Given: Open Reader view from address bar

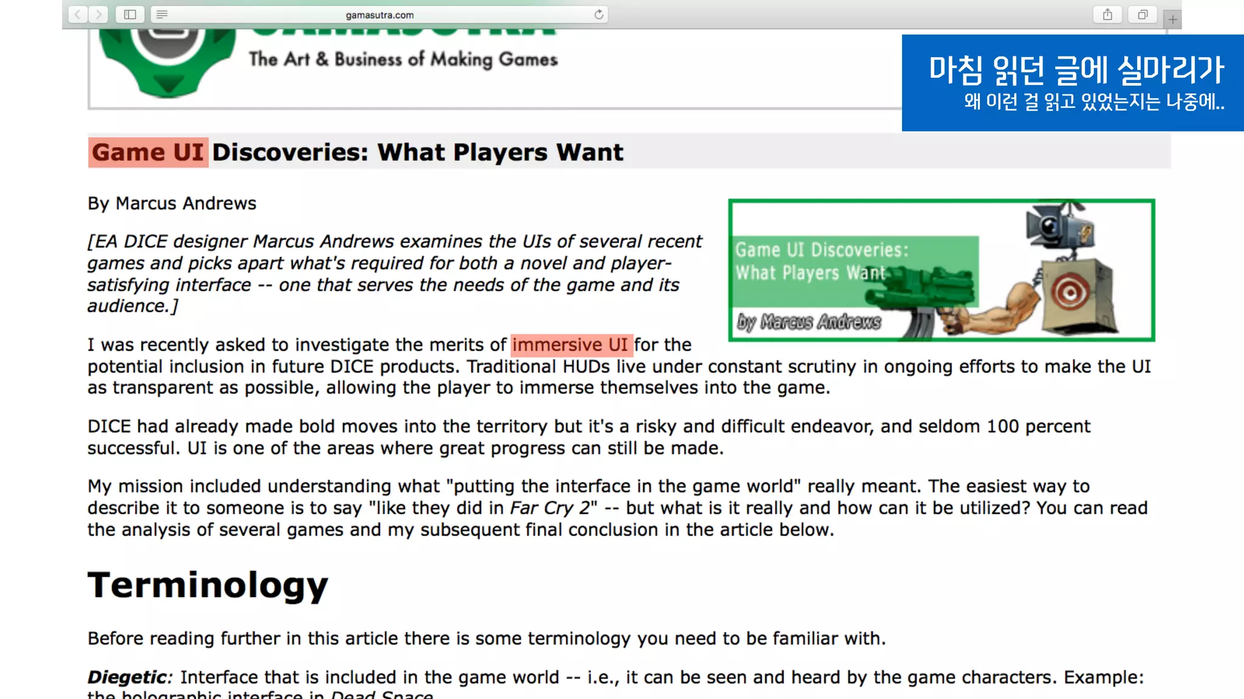Looking at the screenshot, I should click(x=162, y=15).
